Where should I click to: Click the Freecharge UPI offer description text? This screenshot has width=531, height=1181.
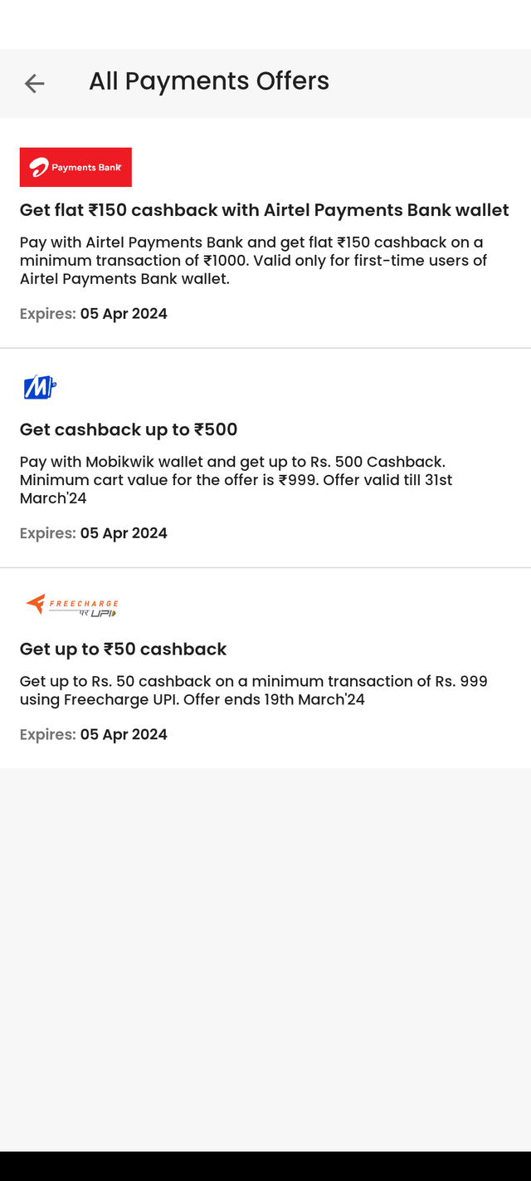pos(253,690)
